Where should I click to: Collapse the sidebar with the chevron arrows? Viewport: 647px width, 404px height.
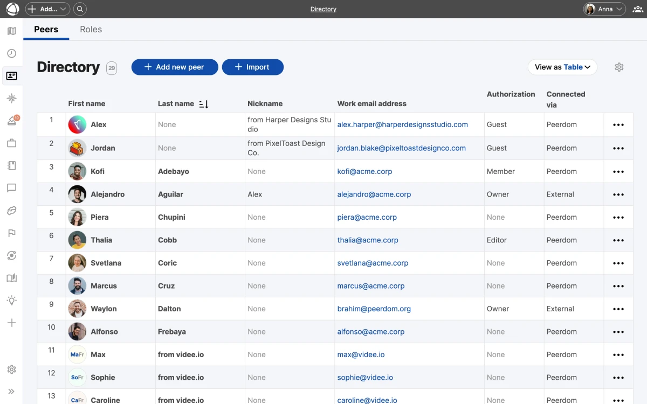click(12, 391)
